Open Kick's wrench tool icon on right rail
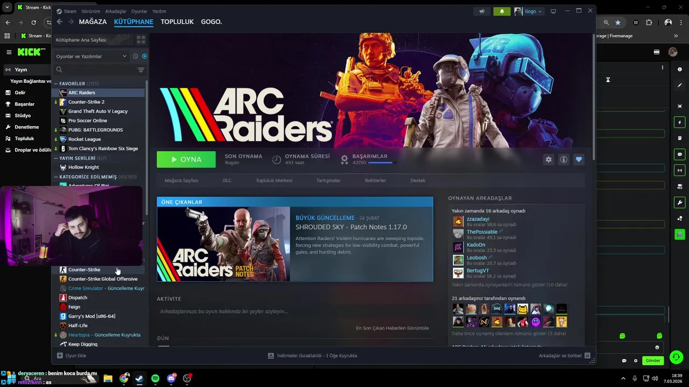The image size is (689, 387). pos(680,203)
